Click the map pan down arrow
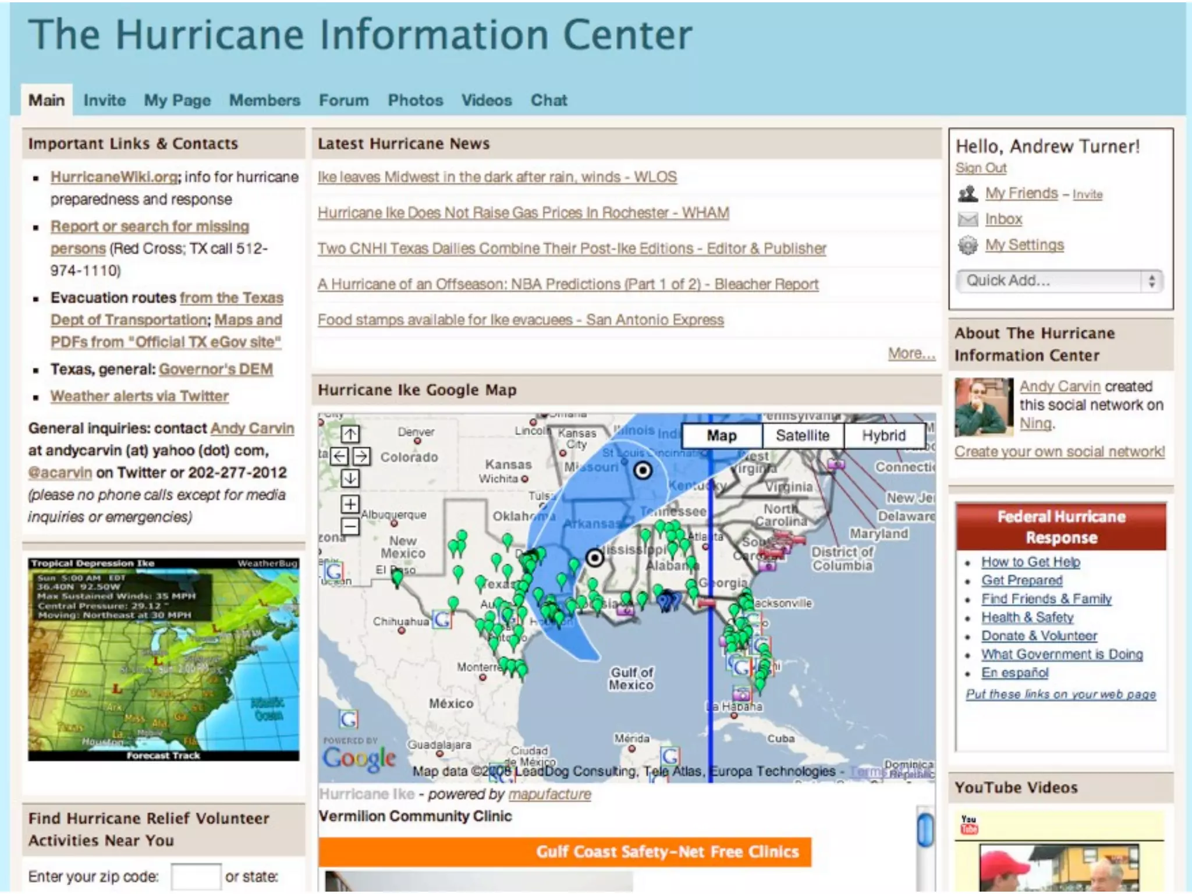Viewport: 1192px width, 894px height. point(350,478)
